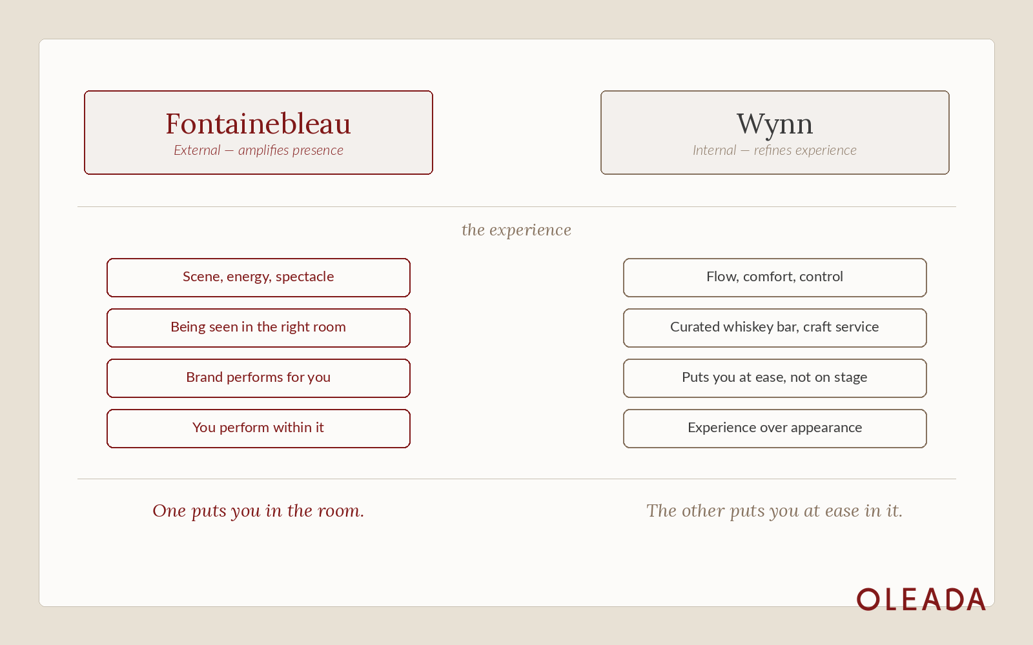1033x645 pixels.
Task: Click the 'Experience over appearance' box
Action: [775, 428]
